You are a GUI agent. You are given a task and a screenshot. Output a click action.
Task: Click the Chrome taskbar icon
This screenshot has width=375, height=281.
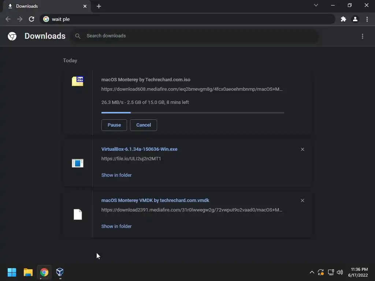[x=44, y=272]
